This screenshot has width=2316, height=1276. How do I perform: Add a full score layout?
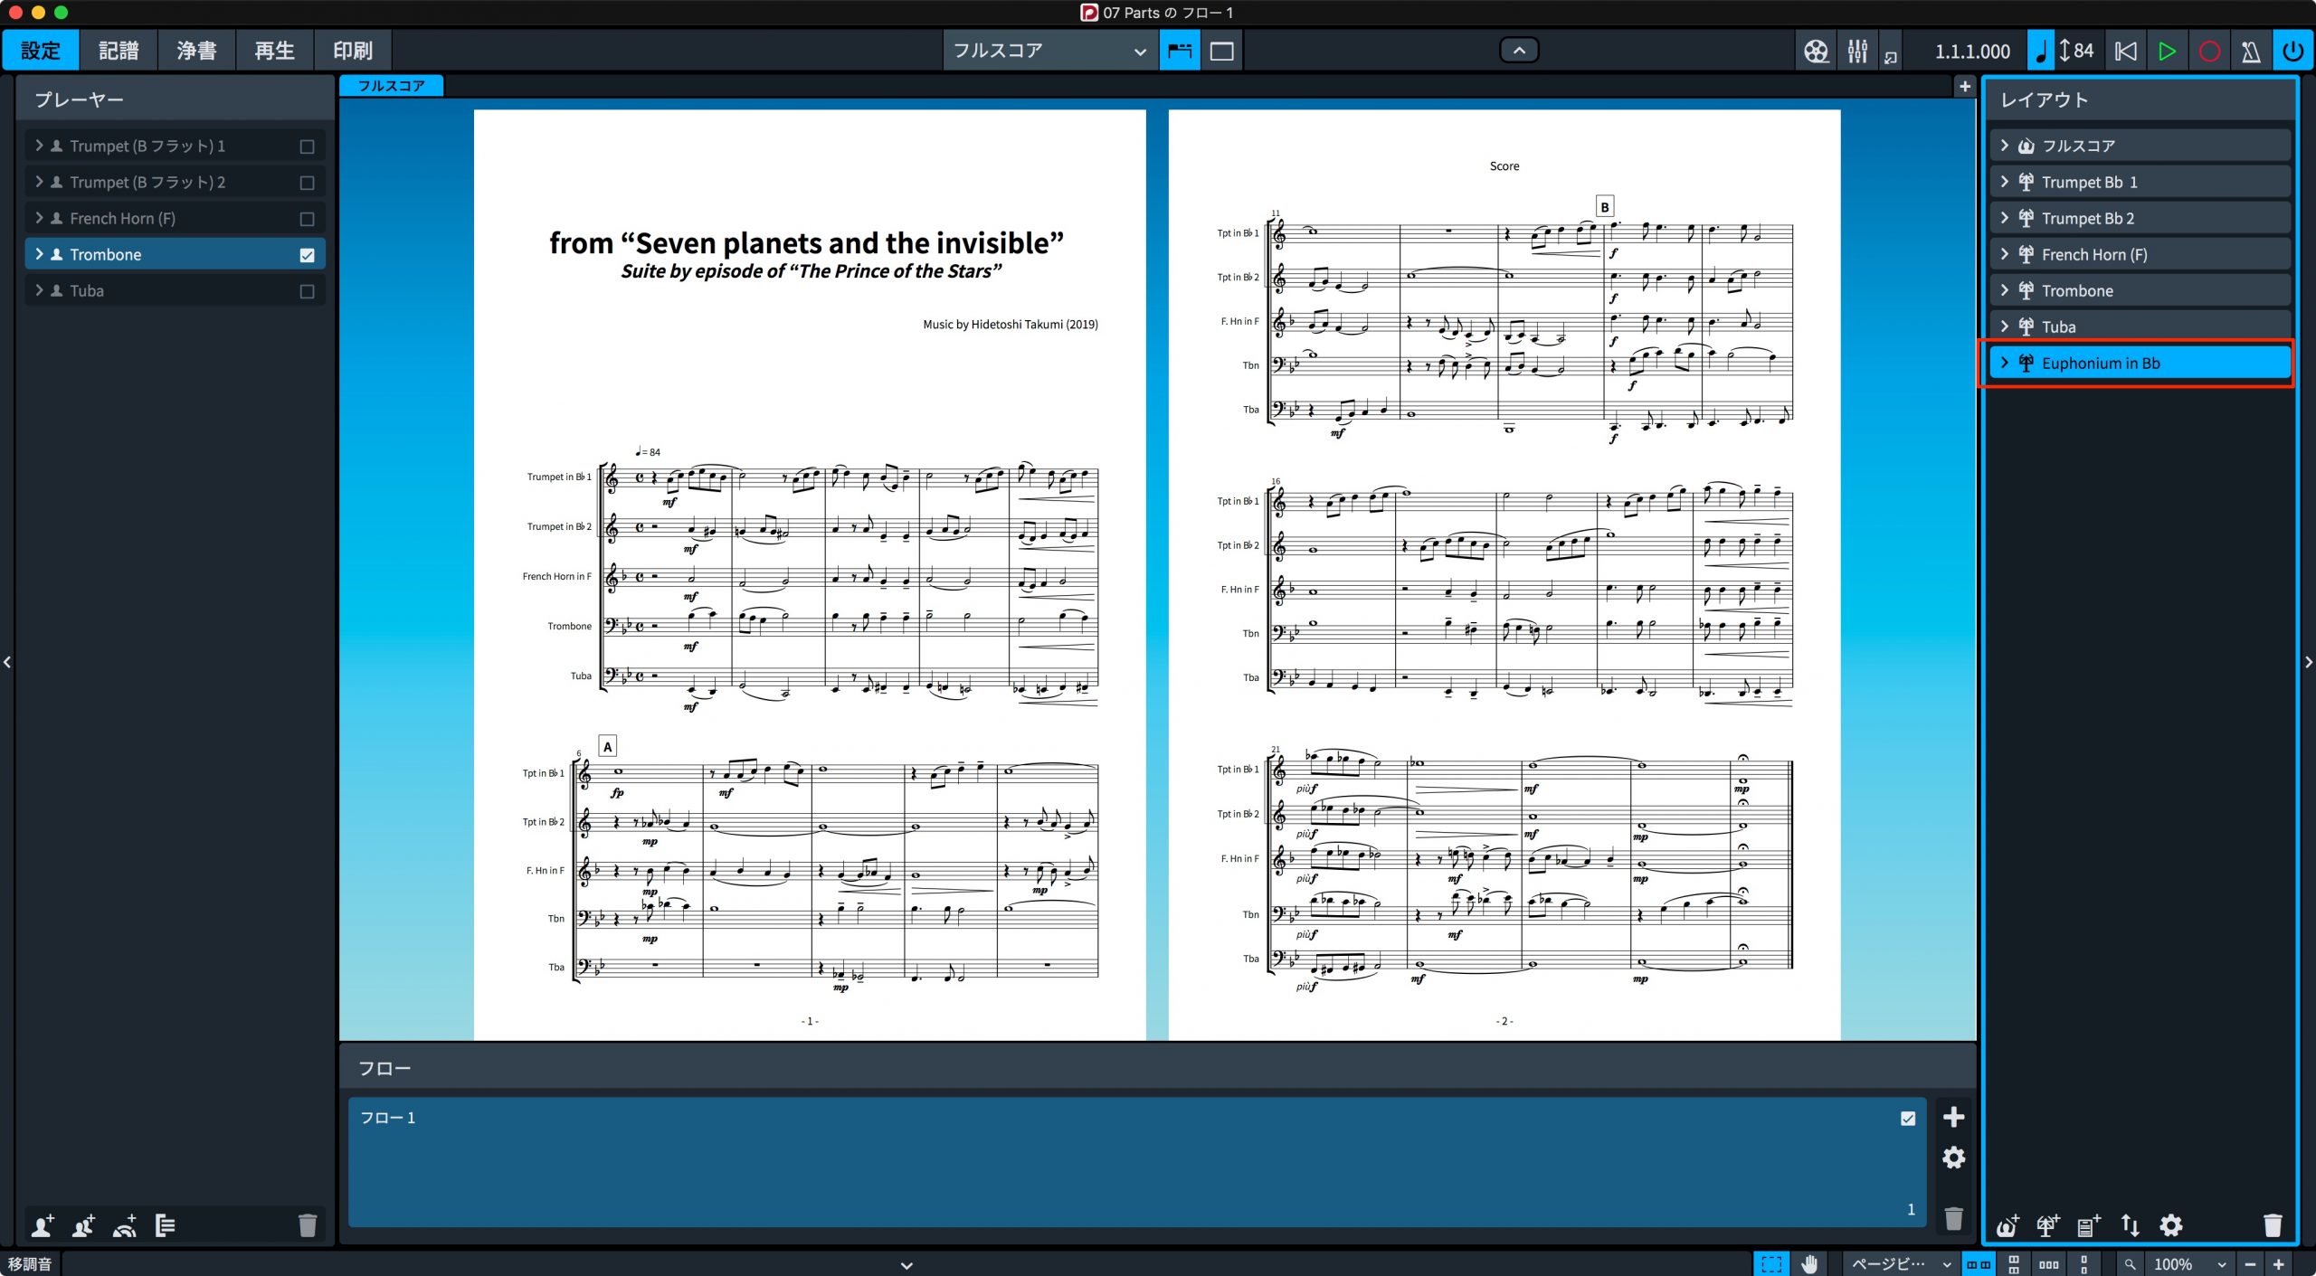coord(2007,1225)
